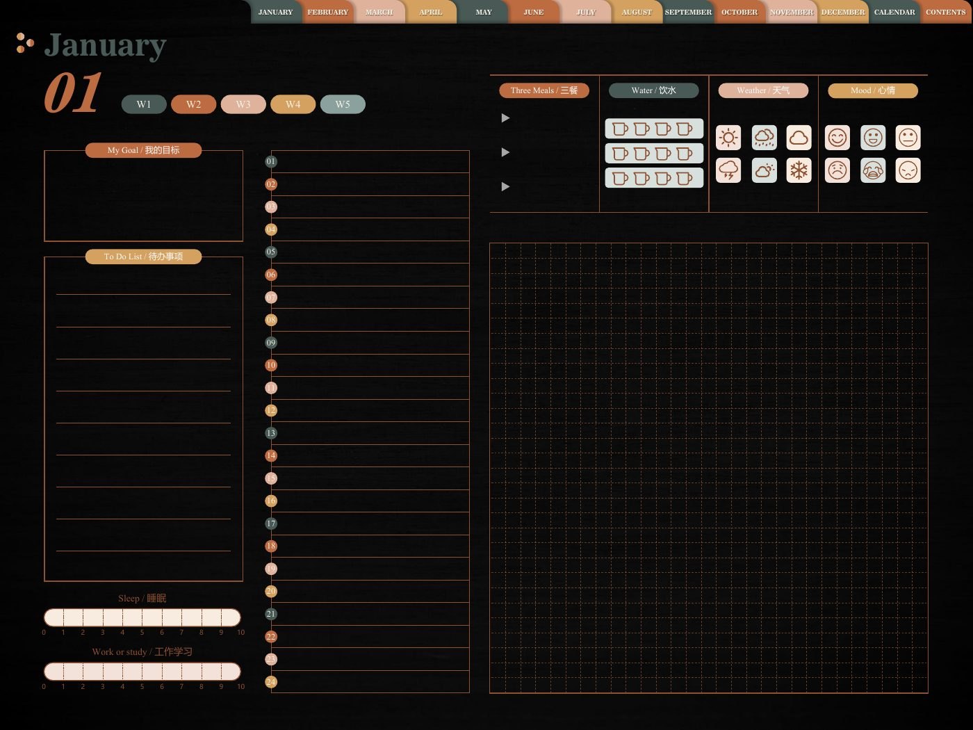Mark the snowflake weather icon
This screenshot has width=973, height=730.
pos(799,170)
